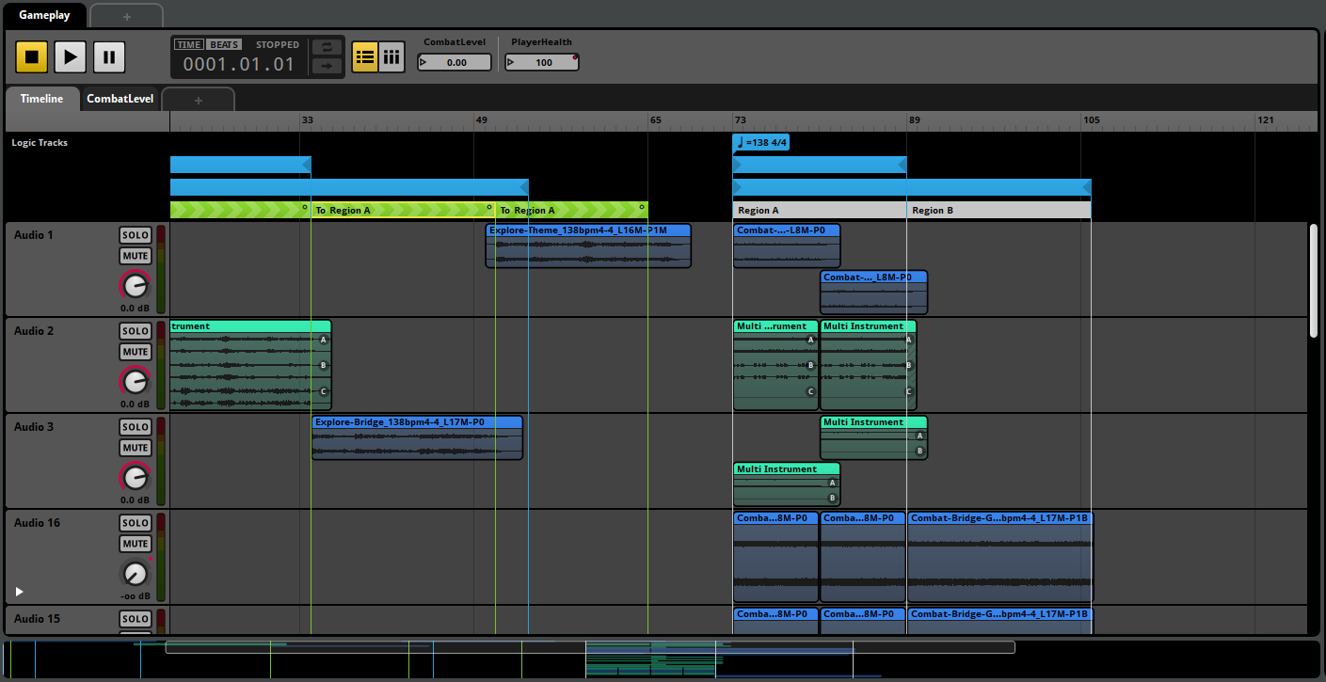Select the Combat-Bridge clip on Audio 15

(1000, 621)
